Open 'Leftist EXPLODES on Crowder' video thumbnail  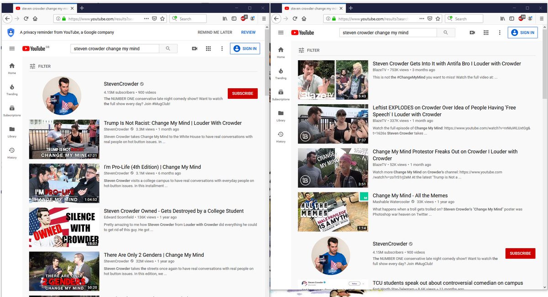pyautogui.click(x=333, y=124)
